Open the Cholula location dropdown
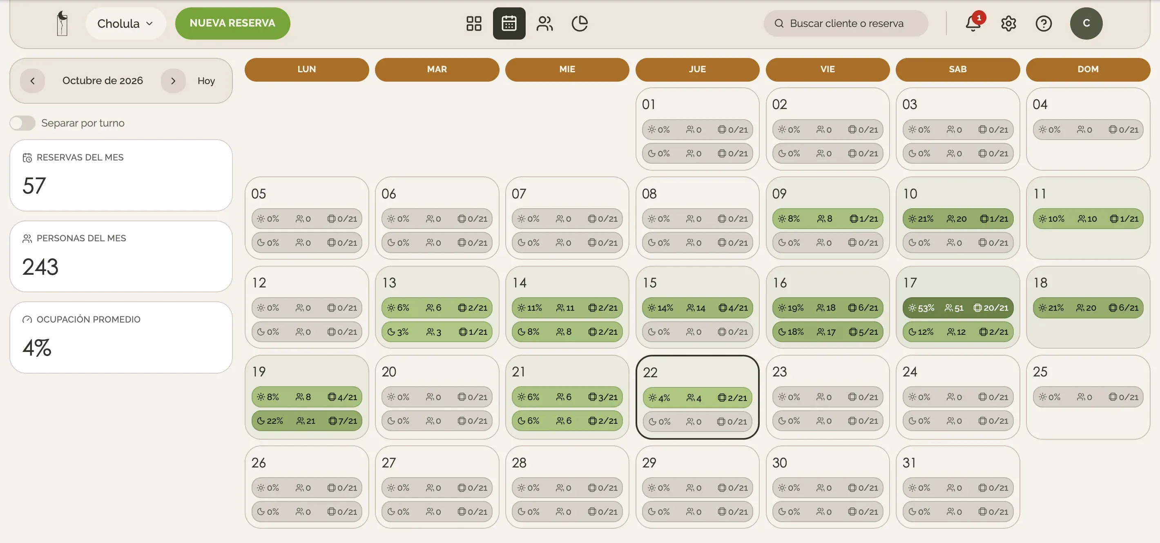 (126, 23)
